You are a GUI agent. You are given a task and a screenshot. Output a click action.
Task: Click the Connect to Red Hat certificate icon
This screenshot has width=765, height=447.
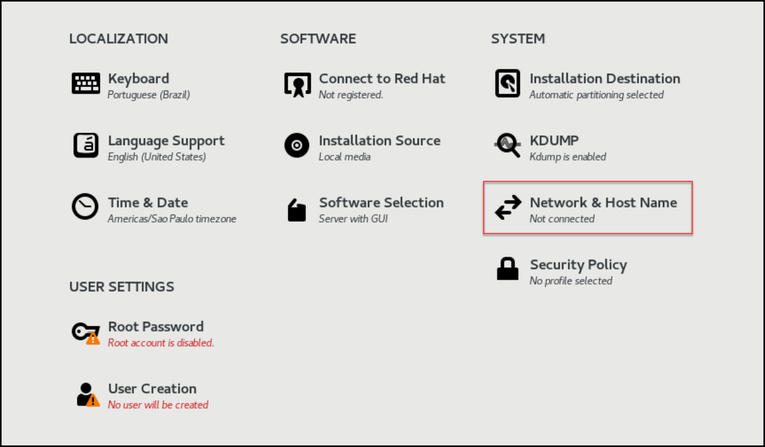297,84
